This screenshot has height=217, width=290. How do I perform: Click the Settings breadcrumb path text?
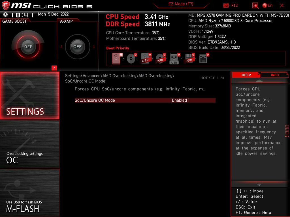(x=120, y=79)
